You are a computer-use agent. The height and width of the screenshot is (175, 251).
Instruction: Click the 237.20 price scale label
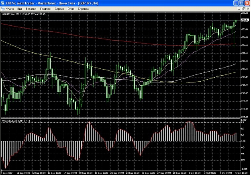click(x=245, y=29)
